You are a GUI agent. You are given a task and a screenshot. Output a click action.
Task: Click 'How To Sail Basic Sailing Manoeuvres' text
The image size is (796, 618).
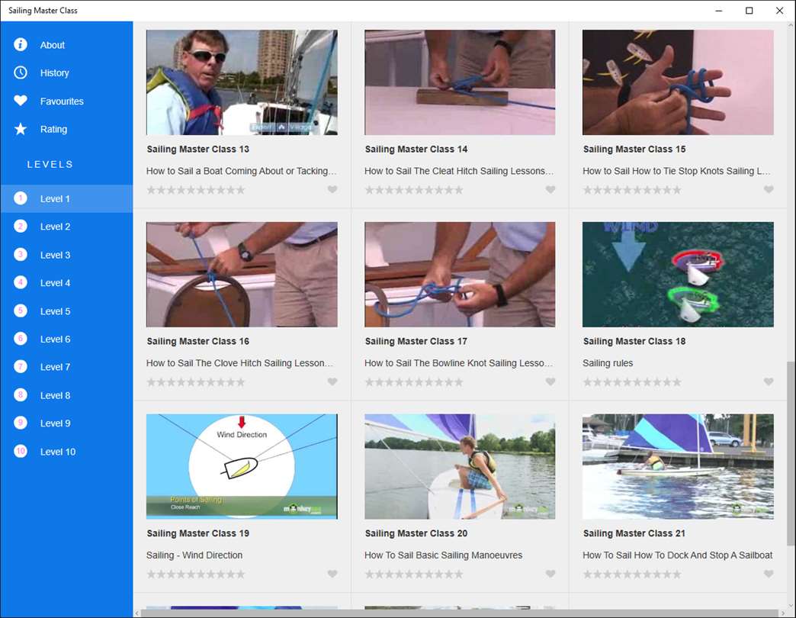tap(443, 555)
